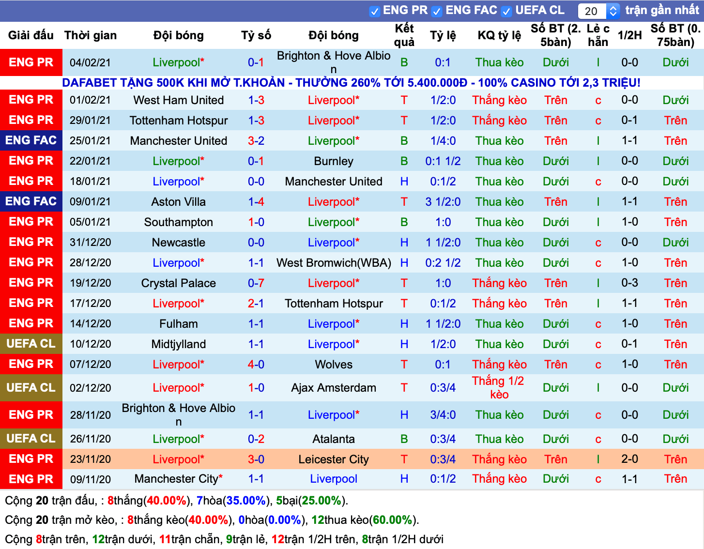
Task: Click the 2-0 half-time score on 23/11/20
Action: 630,459
